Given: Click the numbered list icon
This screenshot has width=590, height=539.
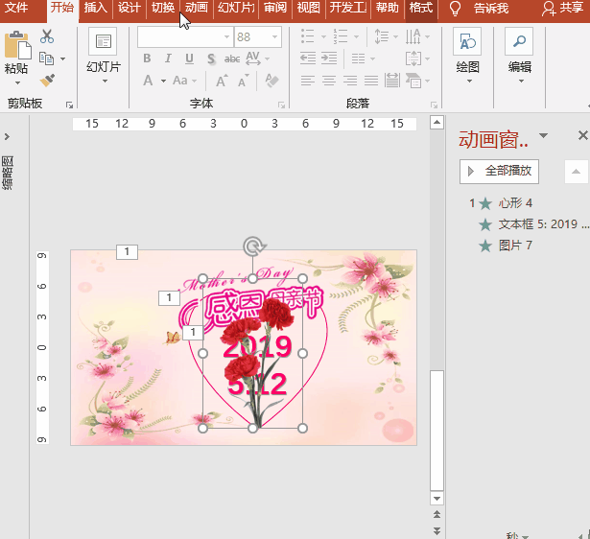Looking at the screenshot, I should pos(341,36).
